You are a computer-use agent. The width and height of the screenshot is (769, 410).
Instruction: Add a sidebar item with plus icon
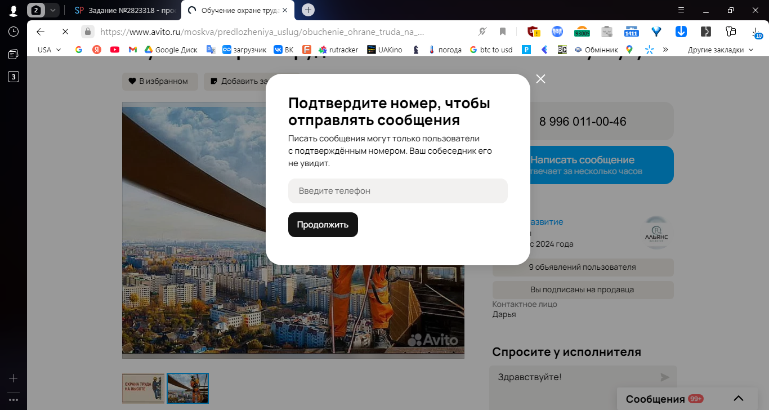tap(14, 378)
